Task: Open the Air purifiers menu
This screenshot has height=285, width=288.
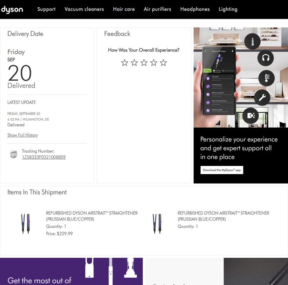Action: [x=157, y=9]
